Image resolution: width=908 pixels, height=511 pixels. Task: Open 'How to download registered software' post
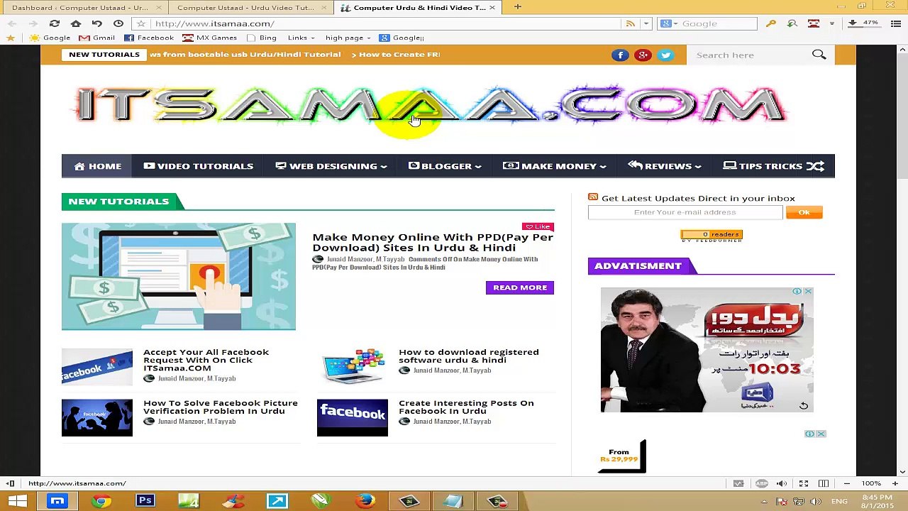coord(468,356)
